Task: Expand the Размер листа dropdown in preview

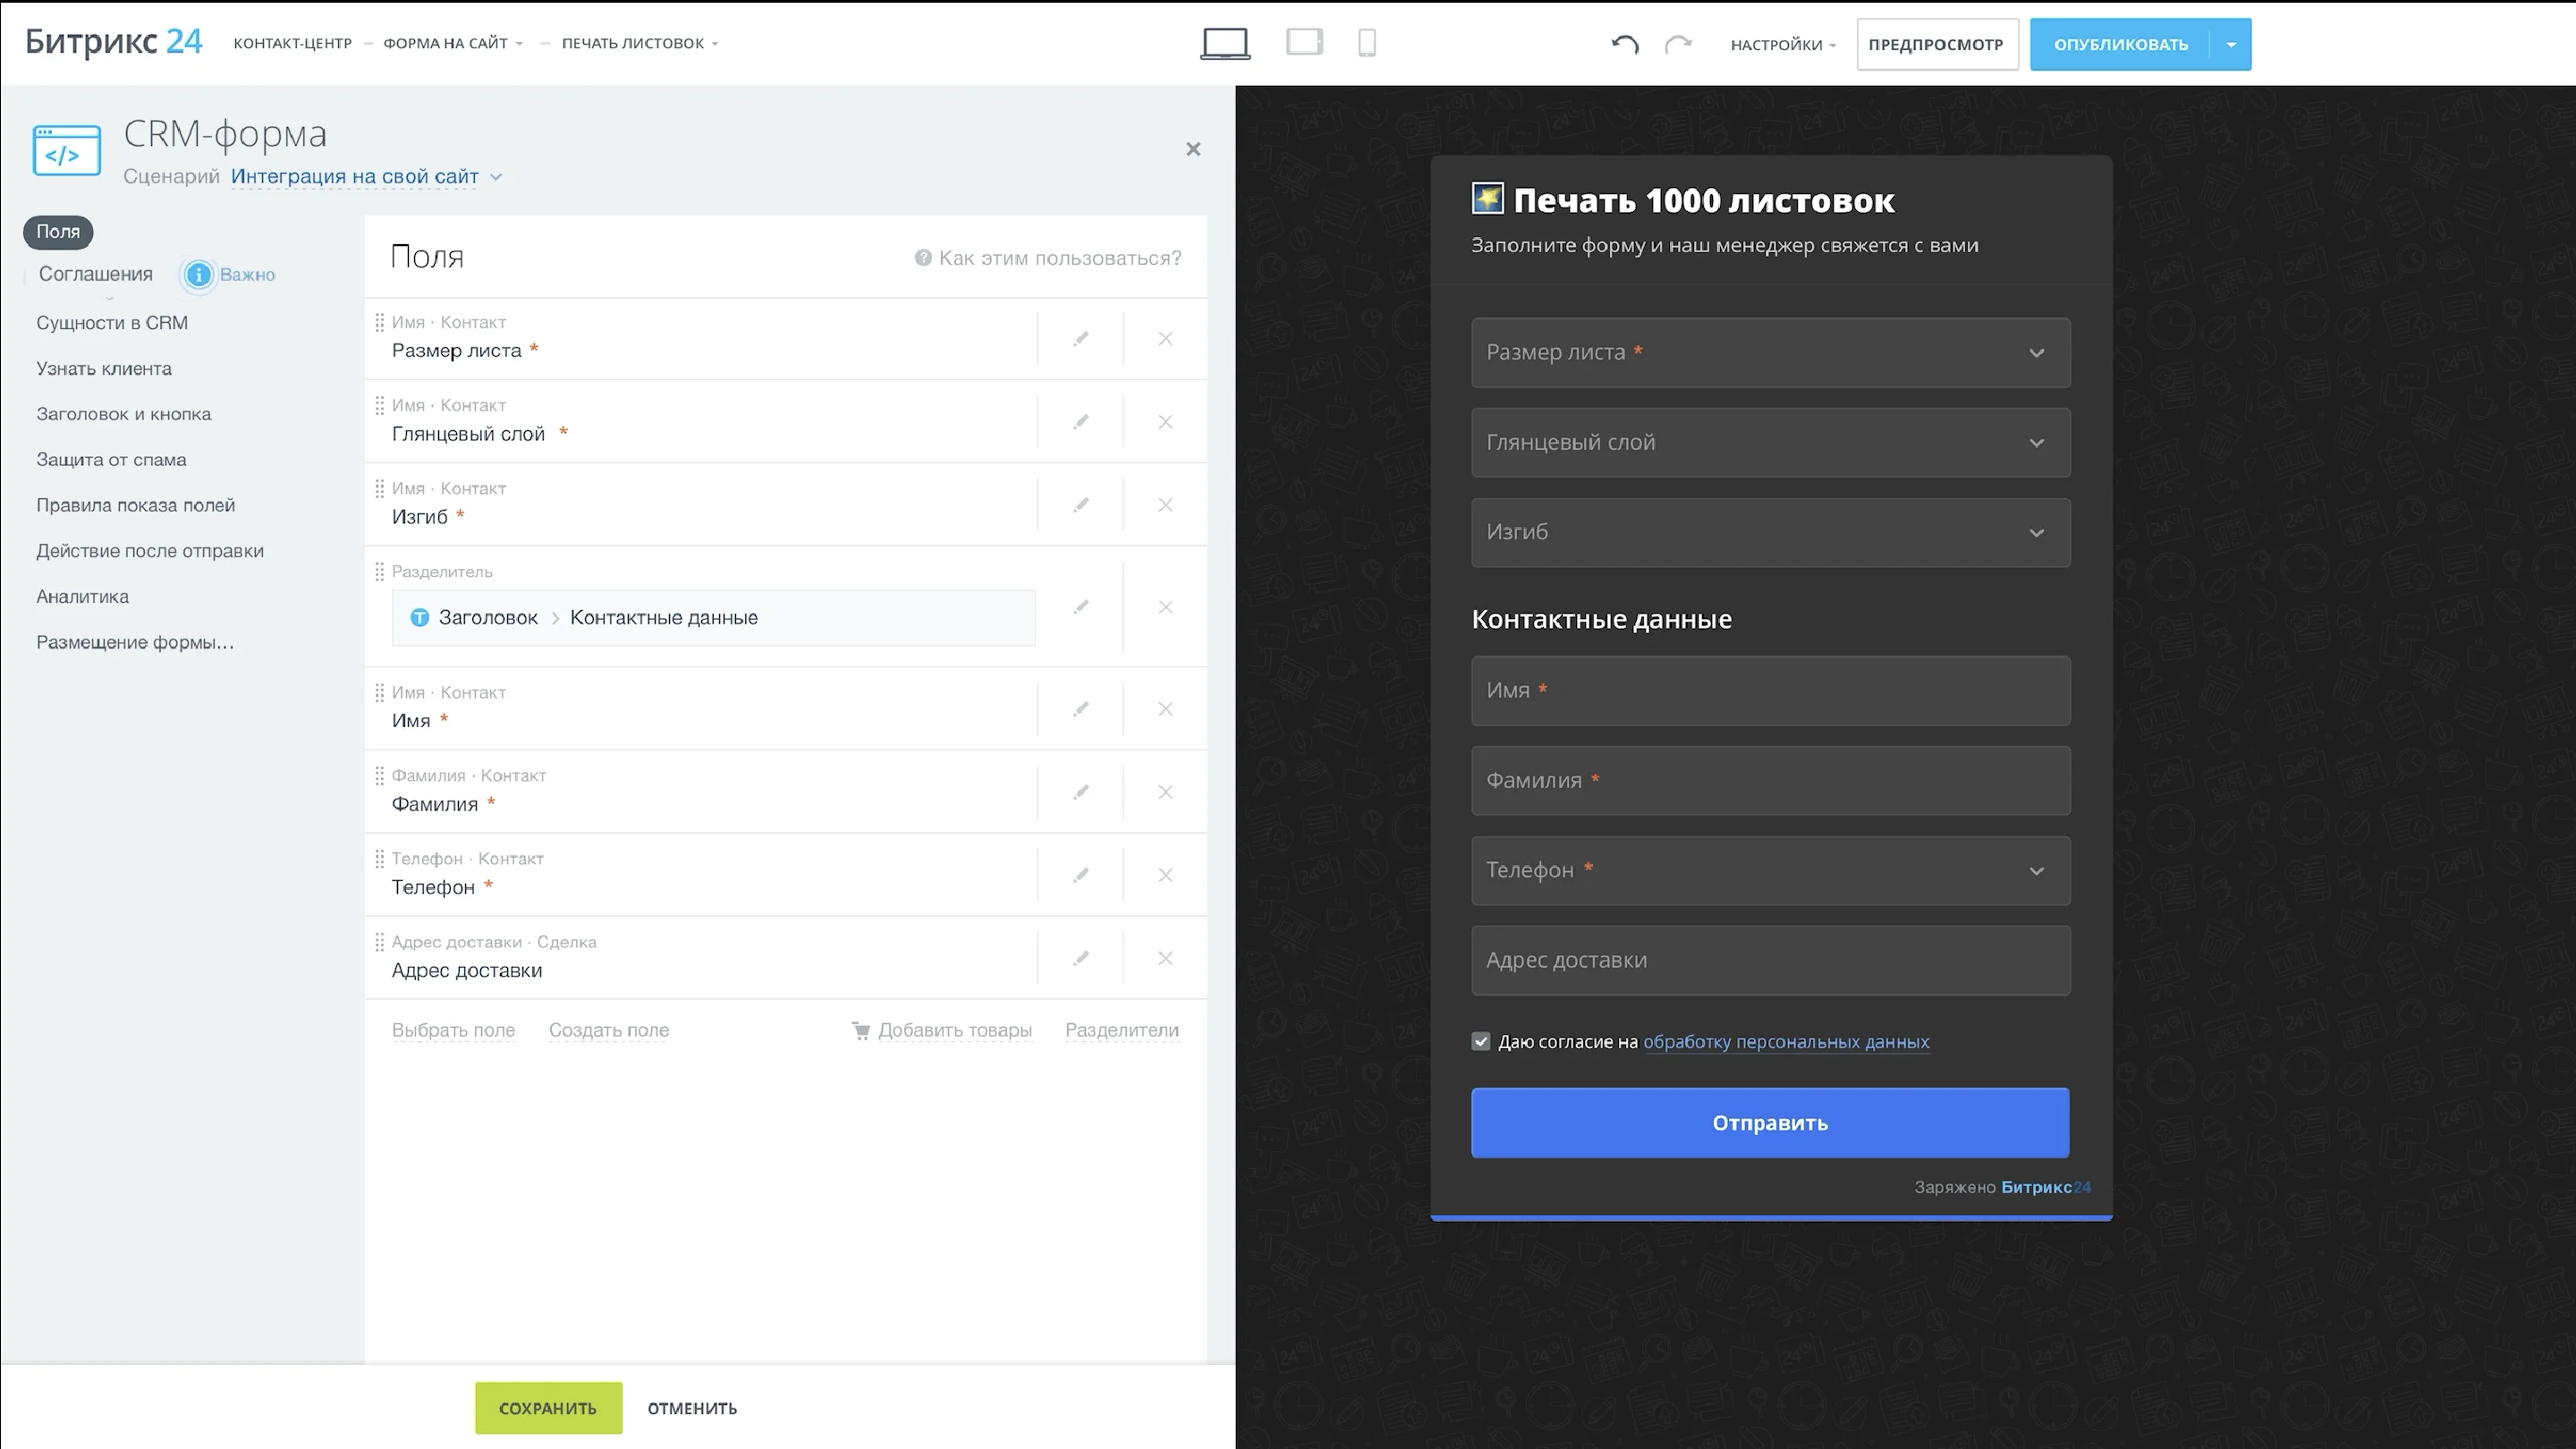Action: coord(1770,353)
